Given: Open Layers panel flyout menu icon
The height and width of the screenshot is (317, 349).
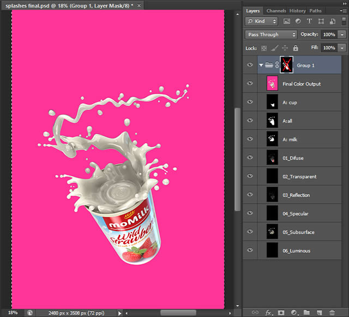Looking at the screenshot, I should coord(342,11).
